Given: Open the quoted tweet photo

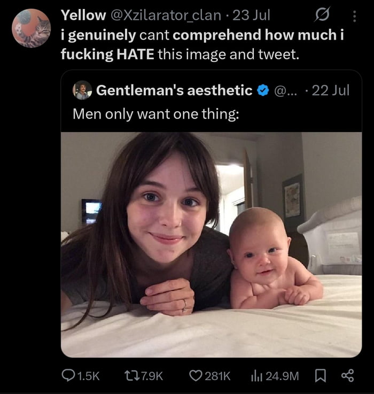Looking at the screenshot, I should 211,244.
